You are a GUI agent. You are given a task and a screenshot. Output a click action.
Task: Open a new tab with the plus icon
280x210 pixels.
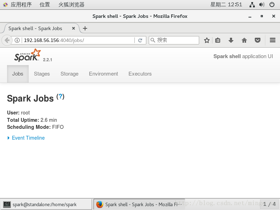tap(85, 28)
